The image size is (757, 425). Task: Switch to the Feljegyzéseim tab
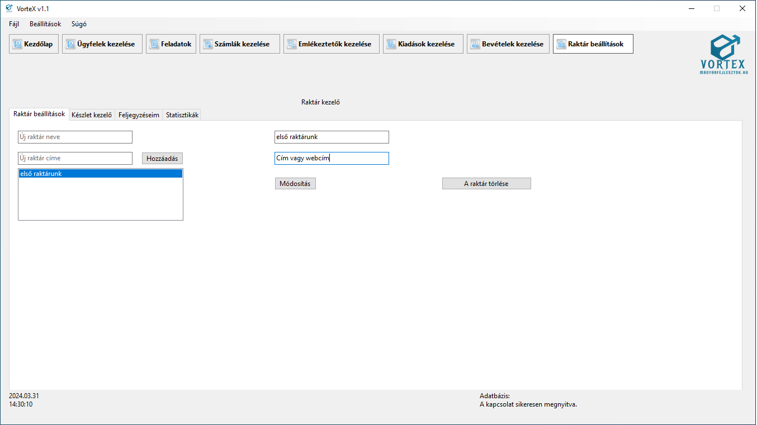pos(139,115)
